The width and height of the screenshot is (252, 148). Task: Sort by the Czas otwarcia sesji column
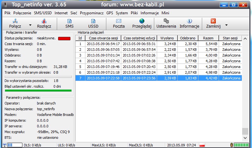click(103, 38)
